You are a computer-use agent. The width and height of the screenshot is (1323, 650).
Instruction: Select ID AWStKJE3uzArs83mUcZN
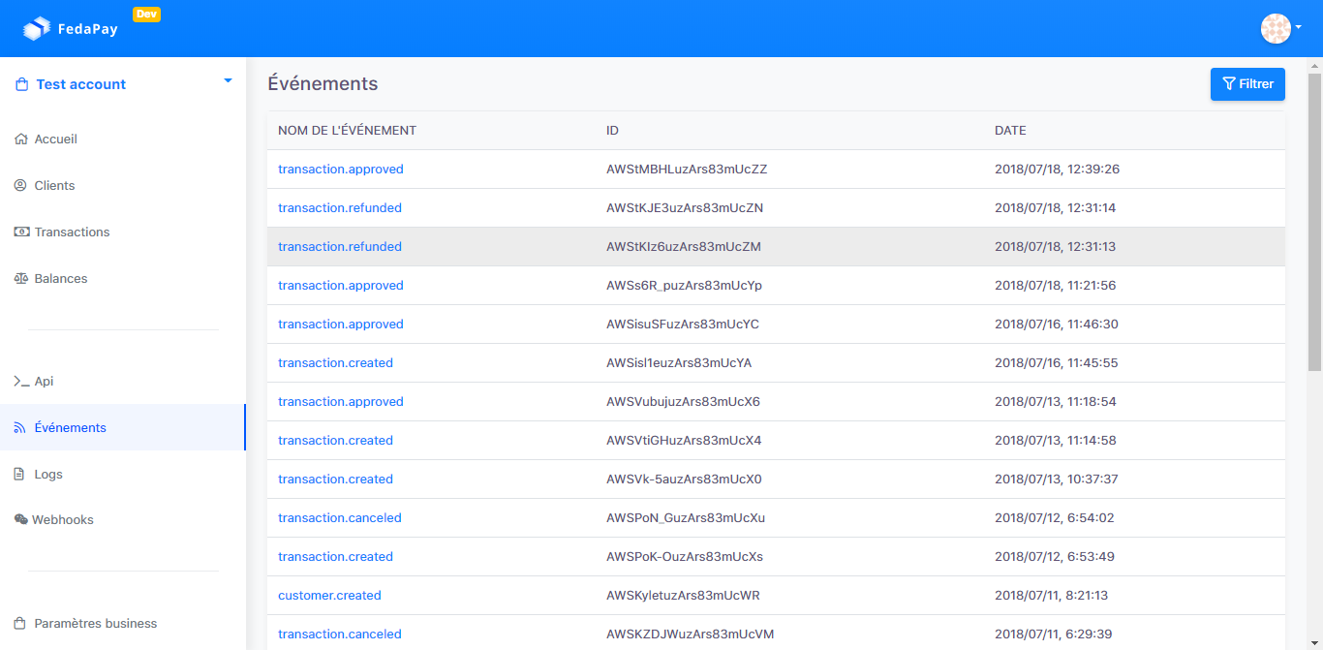point(685,207)
